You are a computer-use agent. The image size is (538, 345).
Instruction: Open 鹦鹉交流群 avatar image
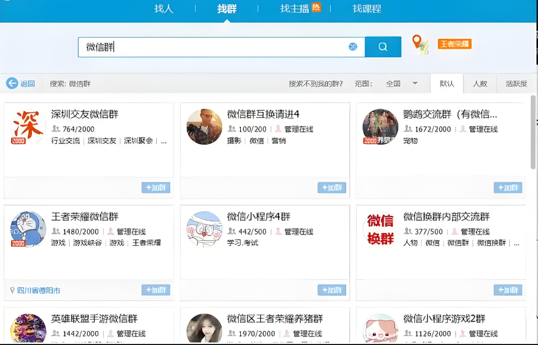coord(380,127)
